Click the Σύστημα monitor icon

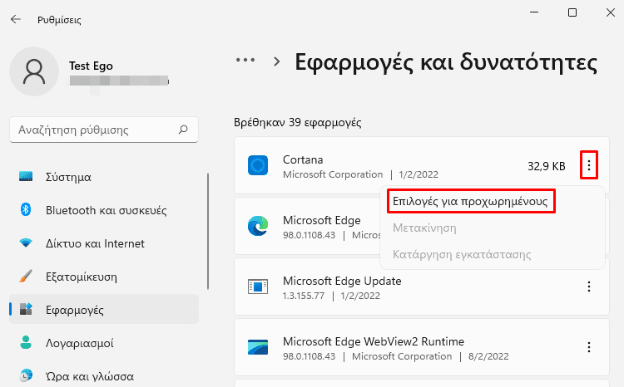(x=26, y=176)
